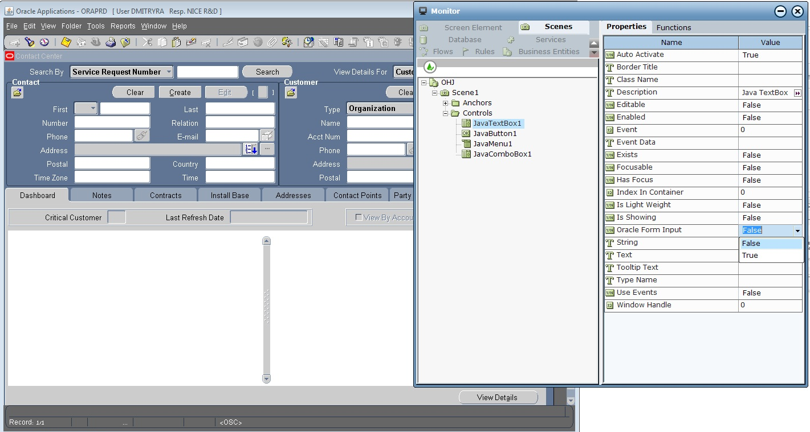Image resolution: width=810 pixels, height=432 pixels.
Task: Click the search text field next to Search By
Action: click(x=207, y=72)
